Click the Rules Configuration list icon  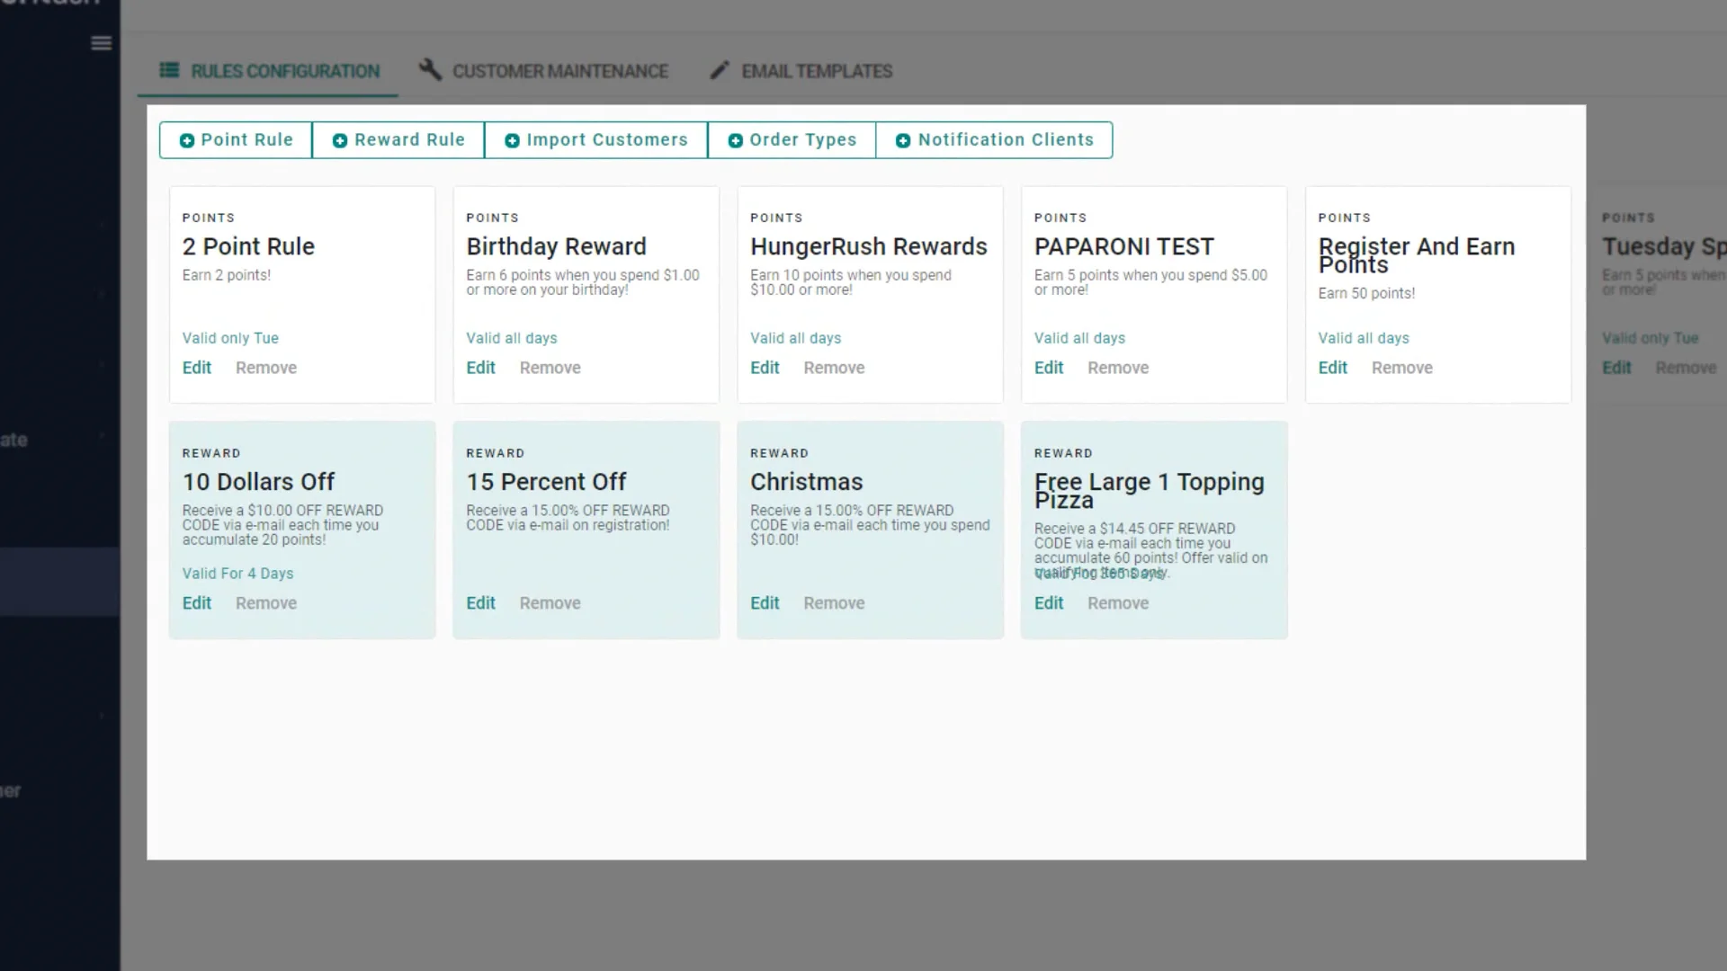coord(169,70)
